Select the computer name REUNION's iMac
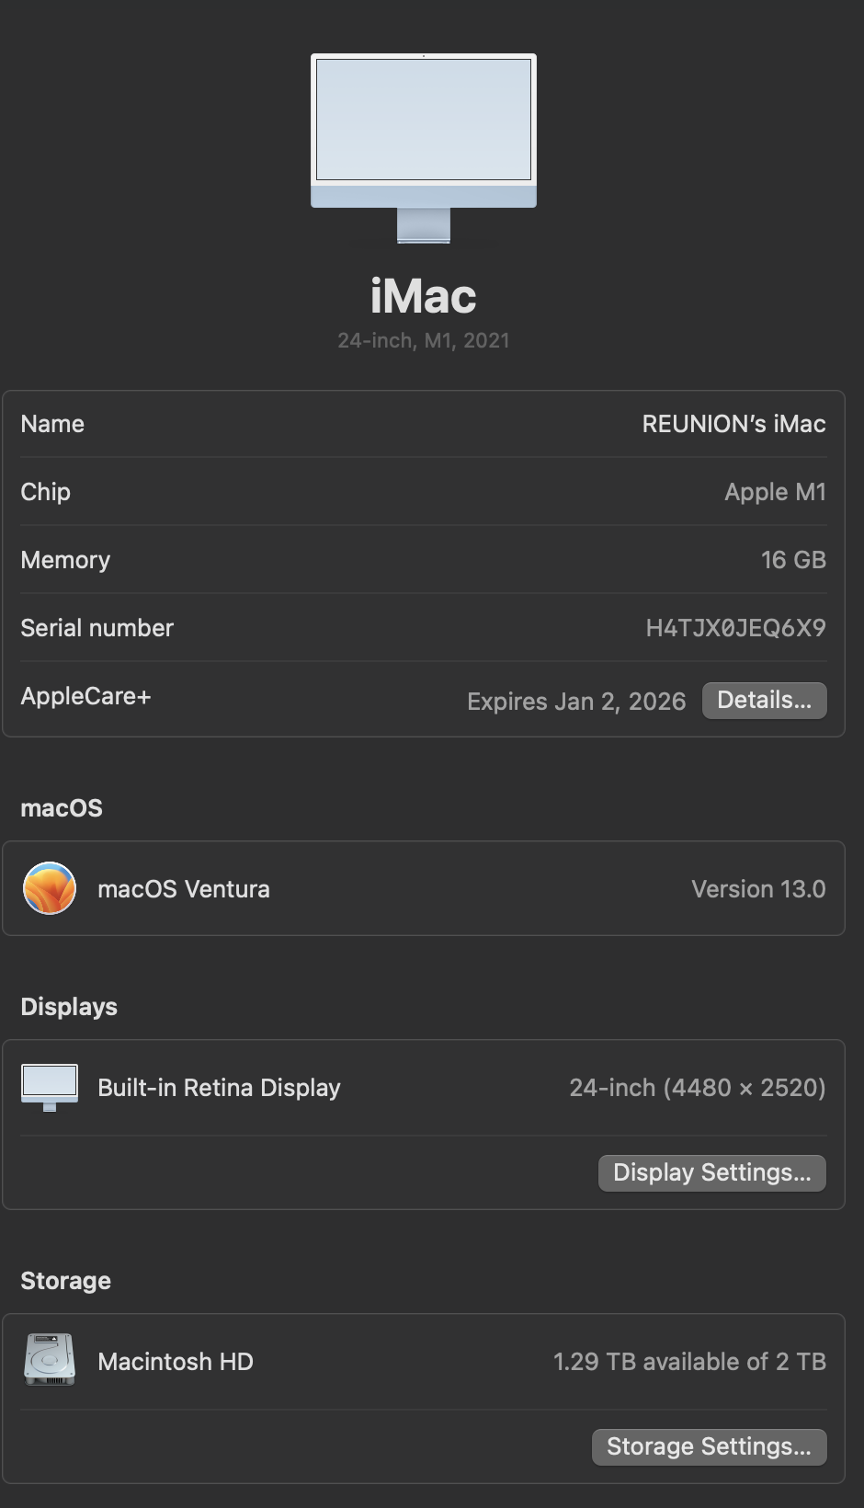 pos(733,424)
